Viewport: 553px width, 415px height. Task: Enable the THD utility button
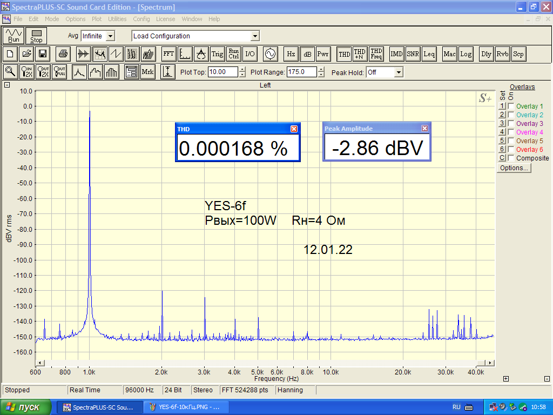click(344, 54)
